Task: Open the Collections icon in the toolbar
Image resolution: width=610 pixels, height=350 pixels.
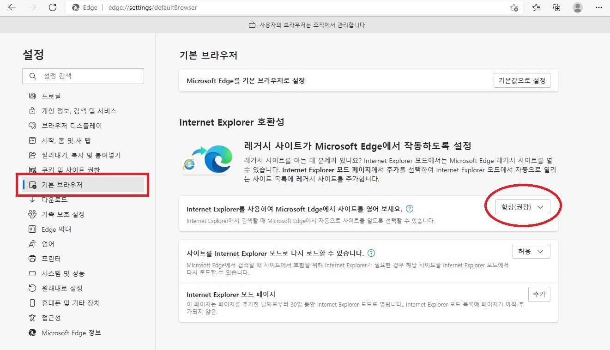Action: click(x=556, y=7)
